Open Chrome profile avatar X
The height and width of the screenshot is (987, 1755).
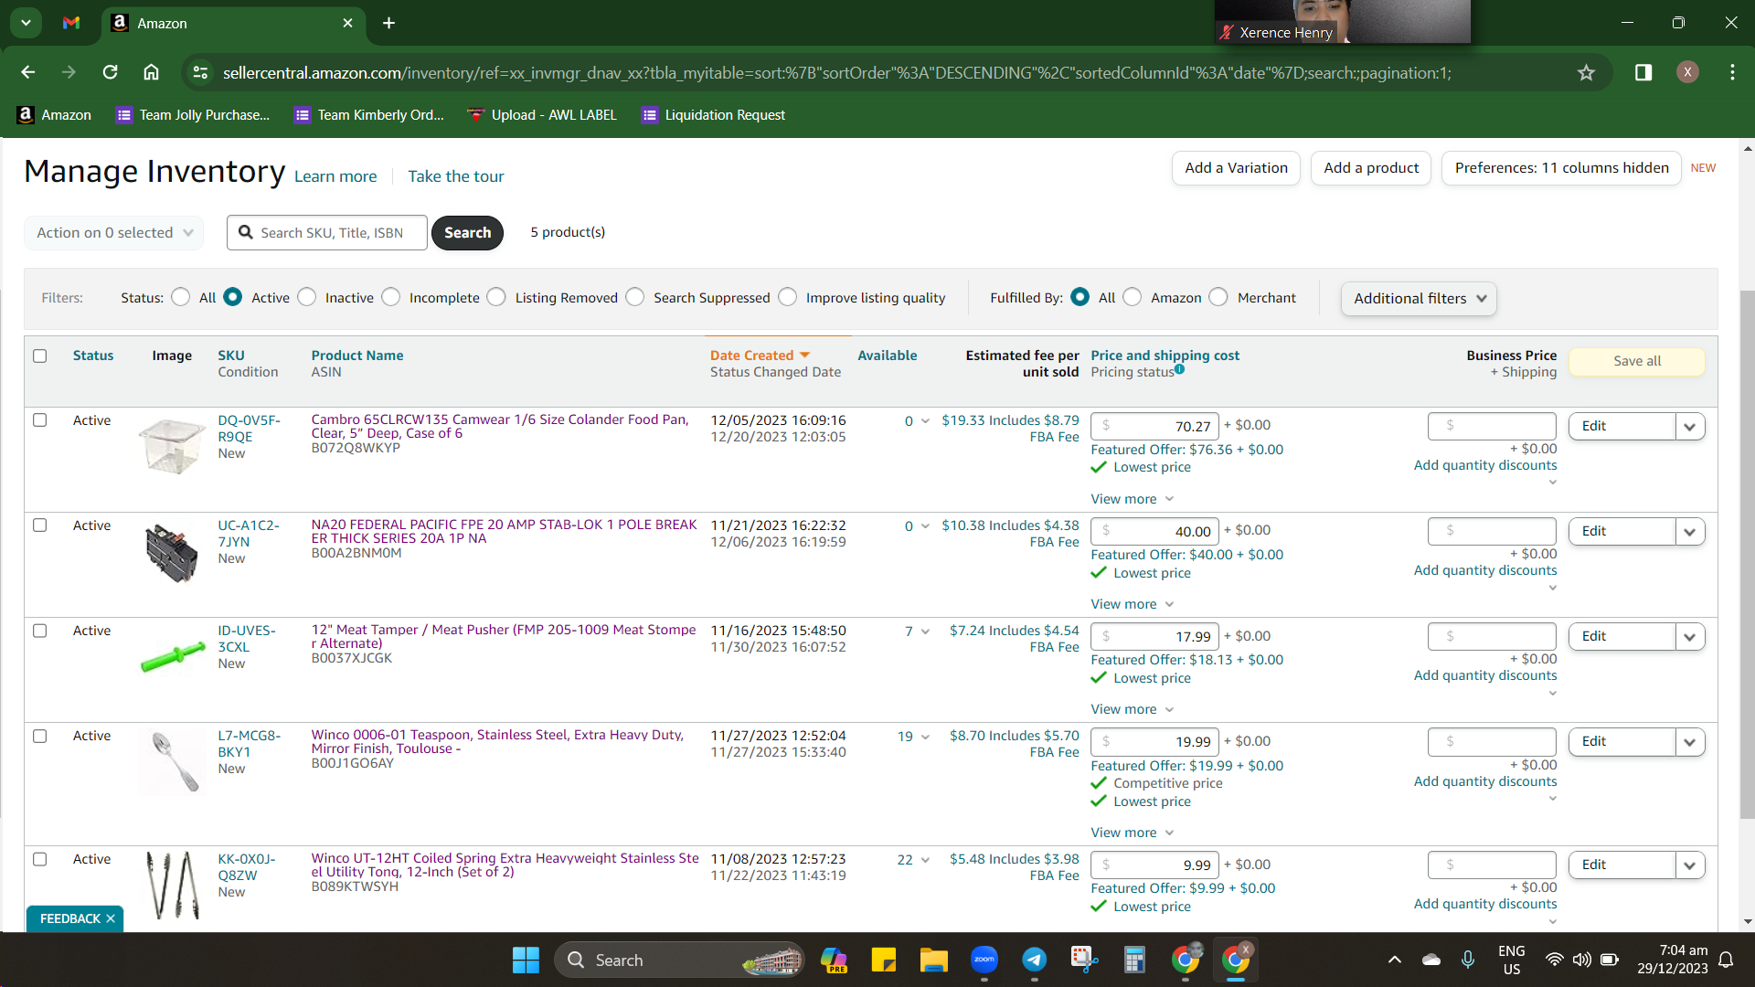point(1687,72)
